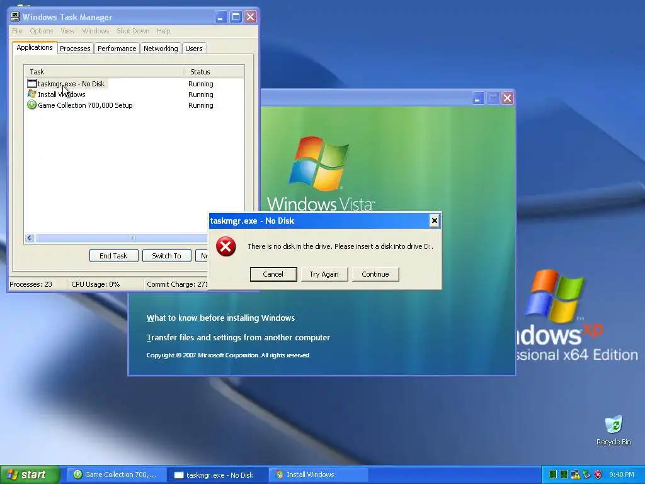Open the Shut Down menu in Task Manager
The height and width of the screenshot is (484, 645).
(x=133, y=31)
